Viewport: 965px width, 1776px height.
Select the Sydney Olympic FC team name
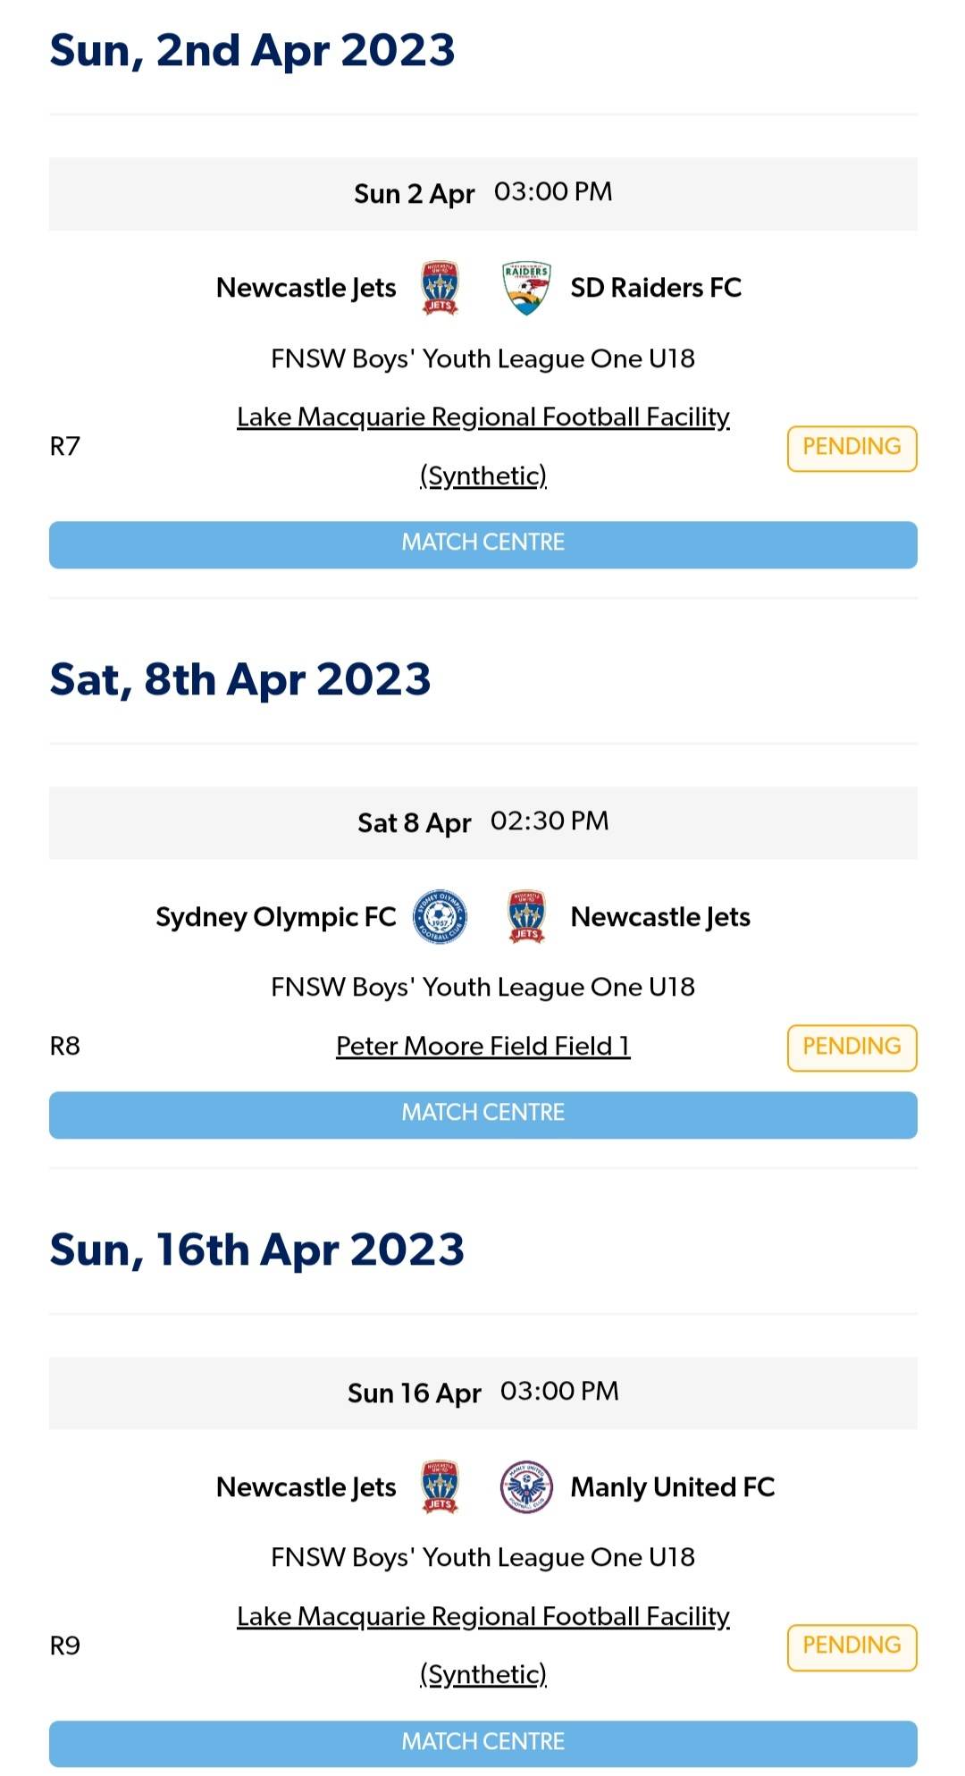275,917
